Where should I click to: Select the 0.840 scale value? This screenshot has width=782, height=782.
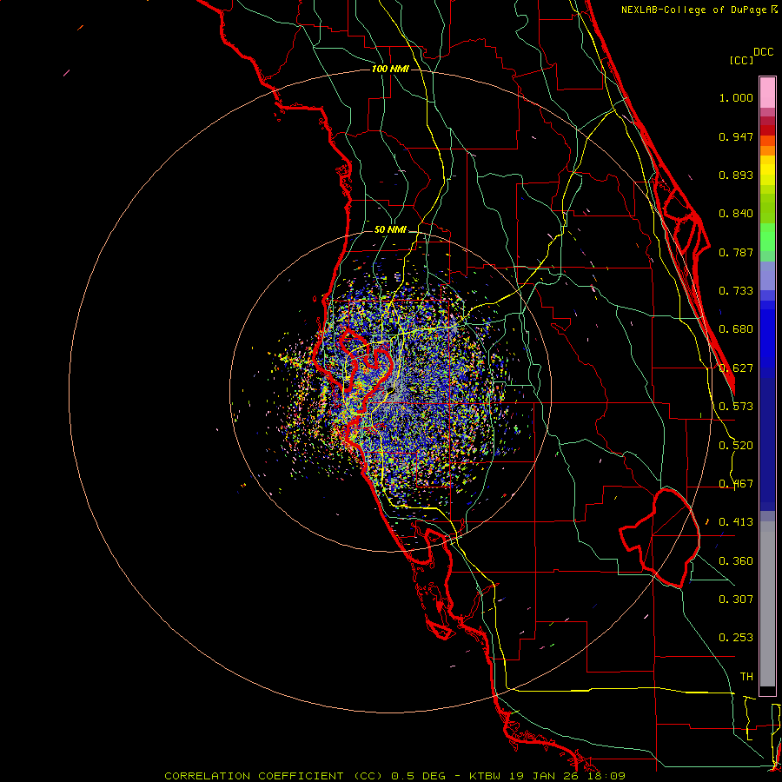[x=736, y=214]
